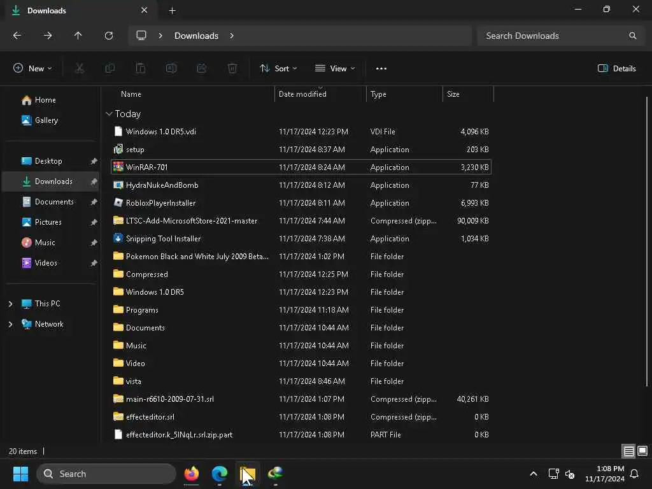Click the muted volume tray icon

570,474
